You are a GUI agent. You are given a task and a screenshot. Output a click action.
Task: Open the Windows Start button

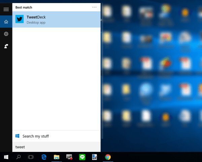[x=6, y=157]
